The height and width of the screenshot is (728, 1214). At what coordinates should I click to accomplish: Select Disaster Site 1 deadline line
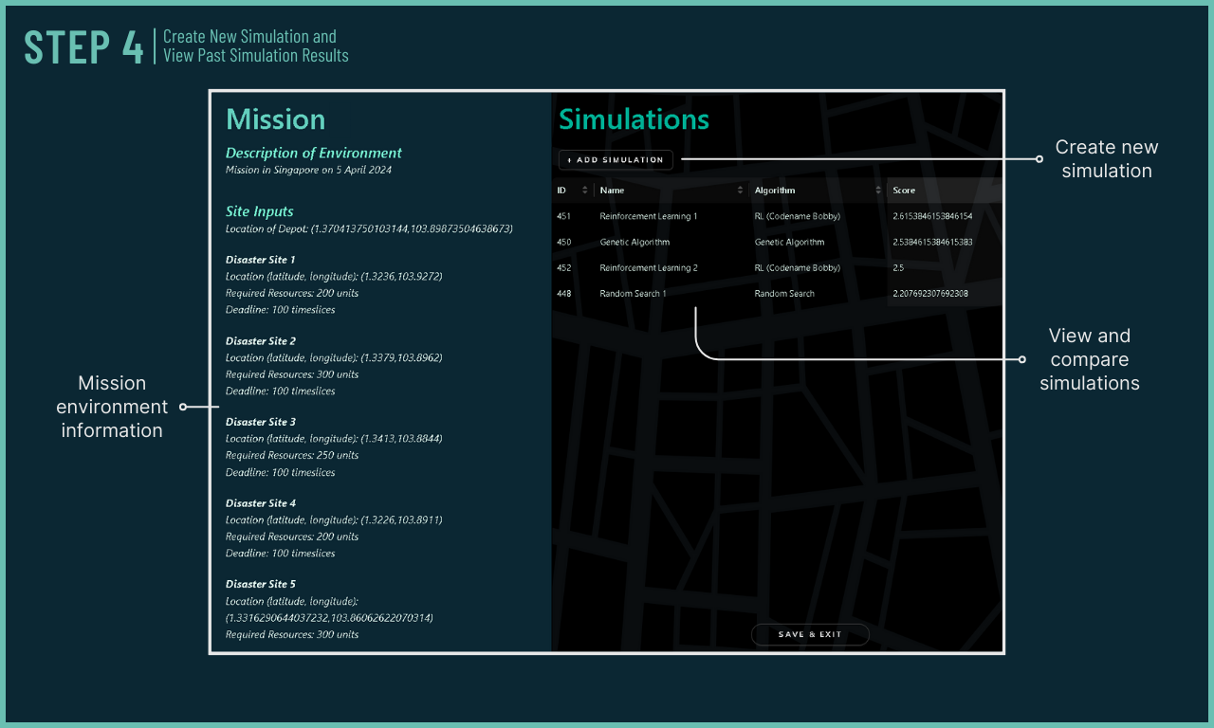[281, 310]
